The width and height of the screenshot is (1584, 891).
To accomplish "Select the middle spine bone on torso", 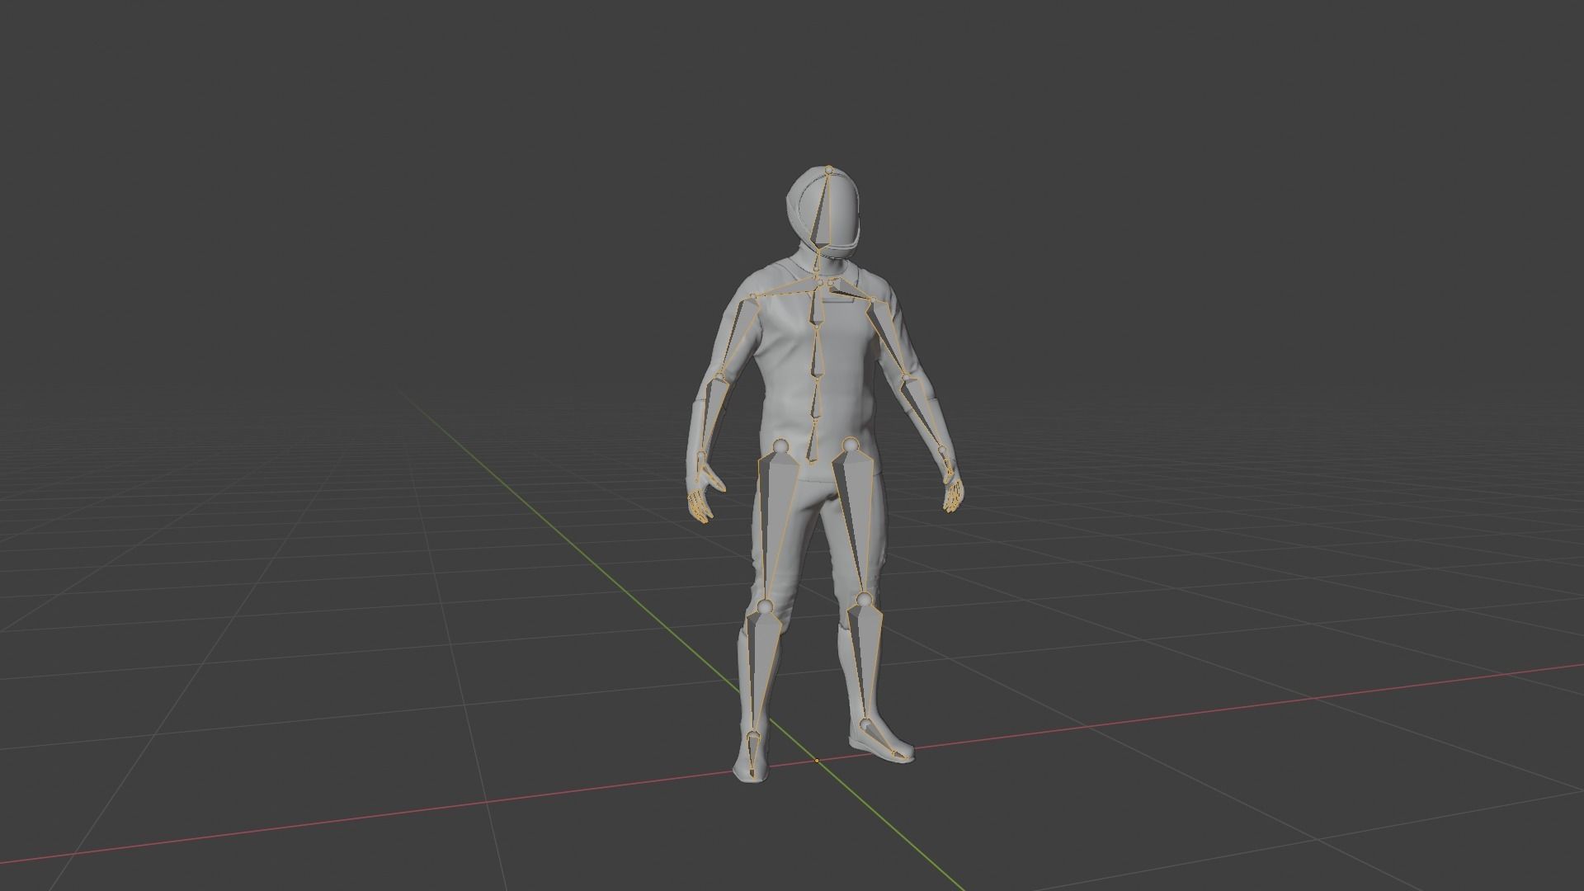I will (815, 355).
